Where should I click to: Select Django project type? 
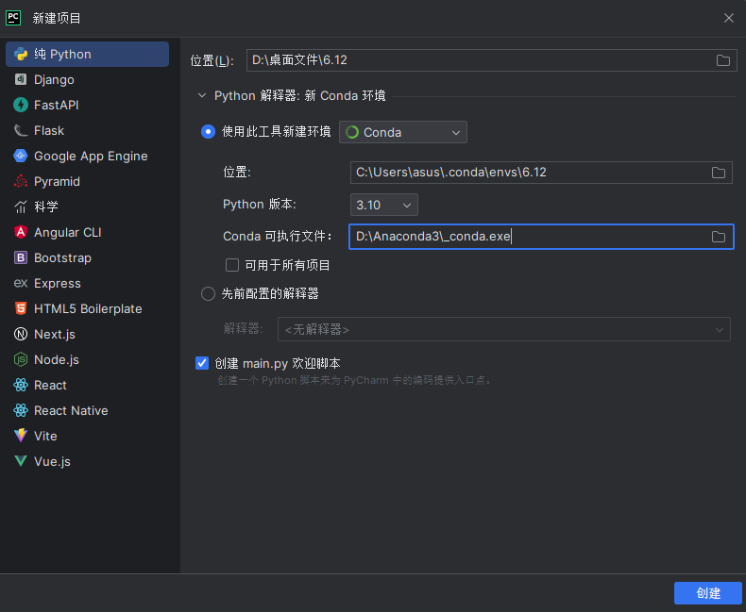(x=87, y=79)
